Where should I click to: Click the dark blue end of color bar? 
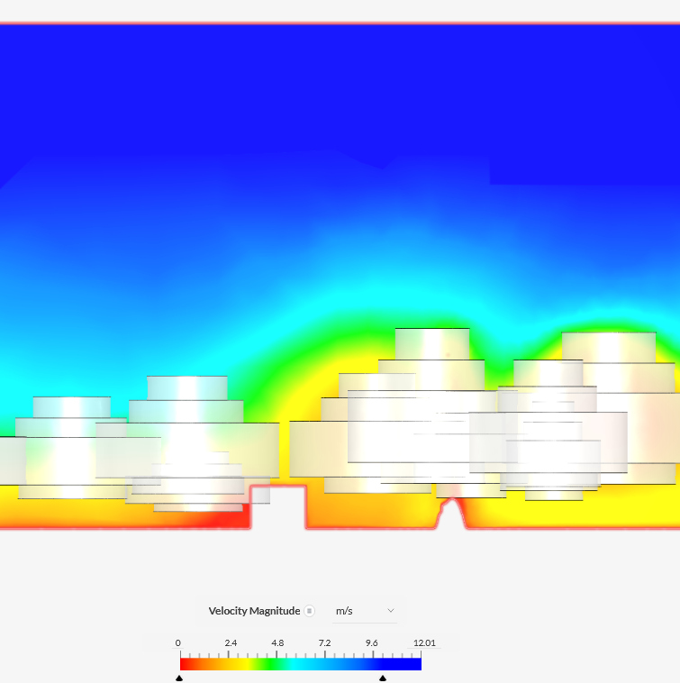coord(410,664)
